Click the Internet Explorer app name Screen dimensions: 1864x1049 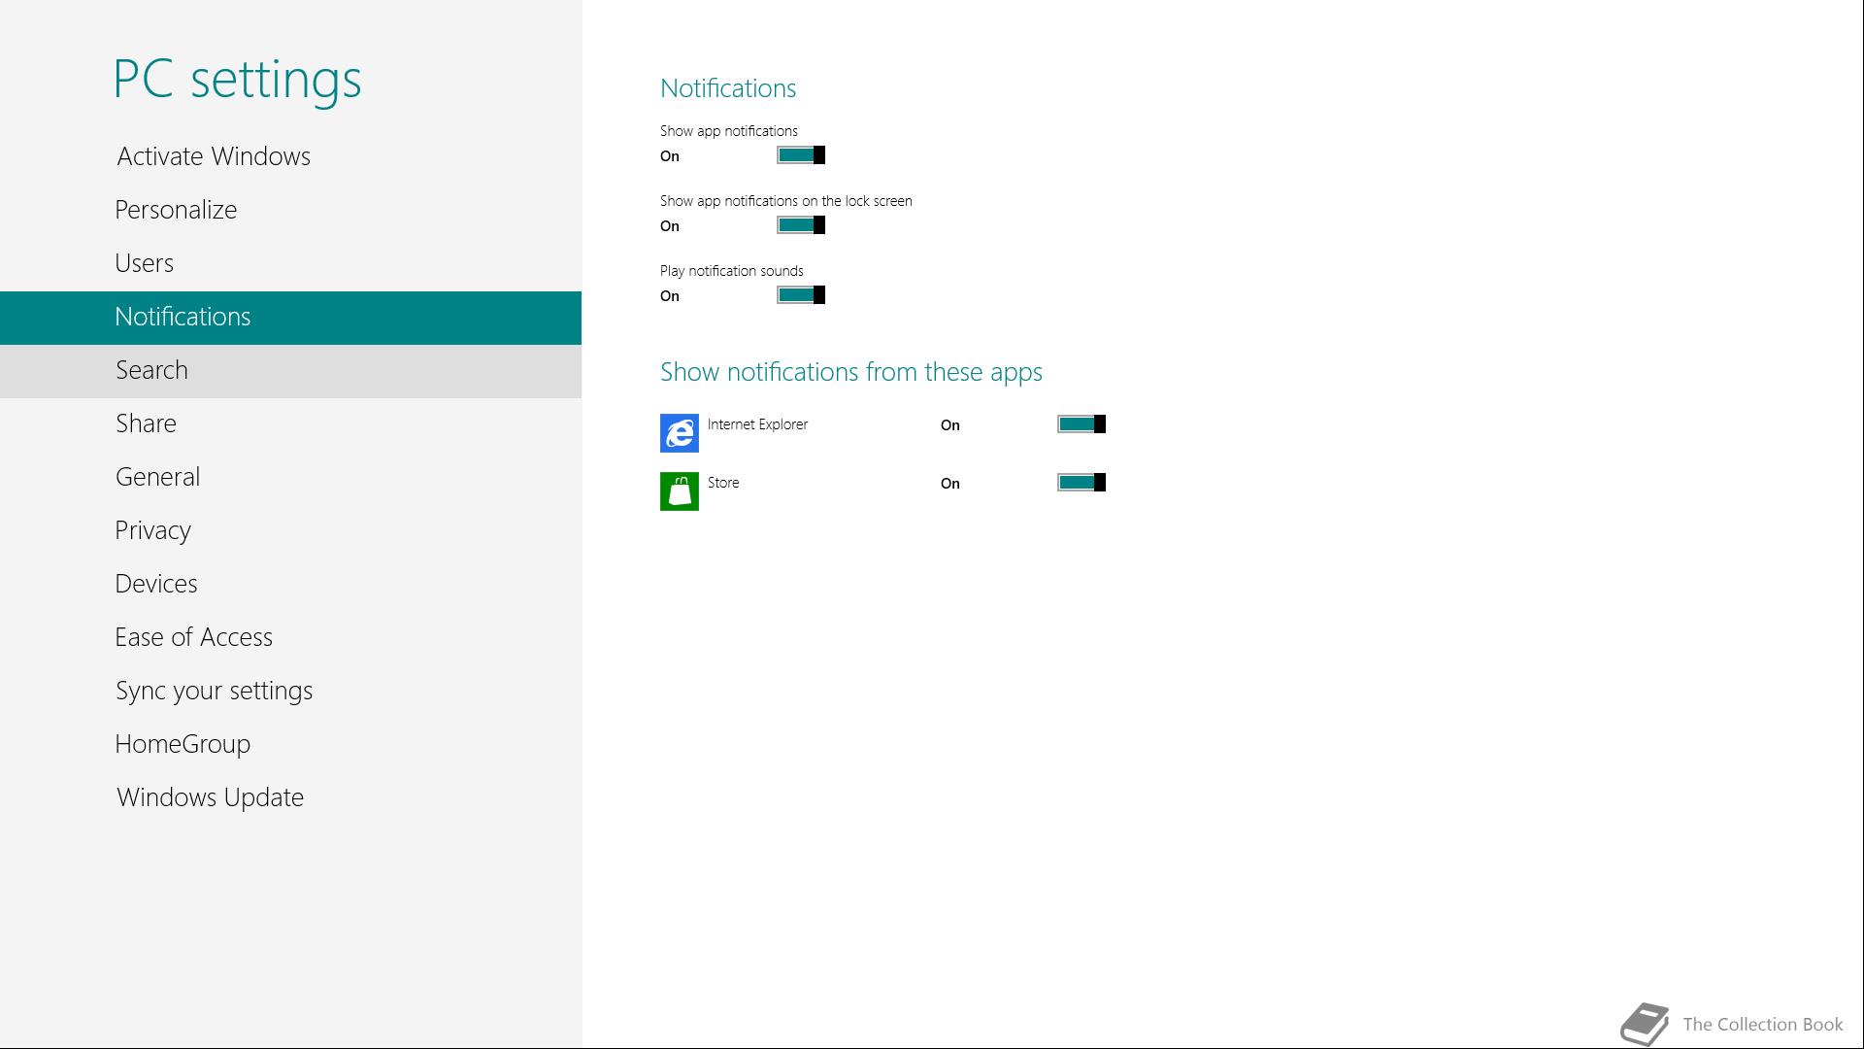pyautogui.click(x=757, y=424)
